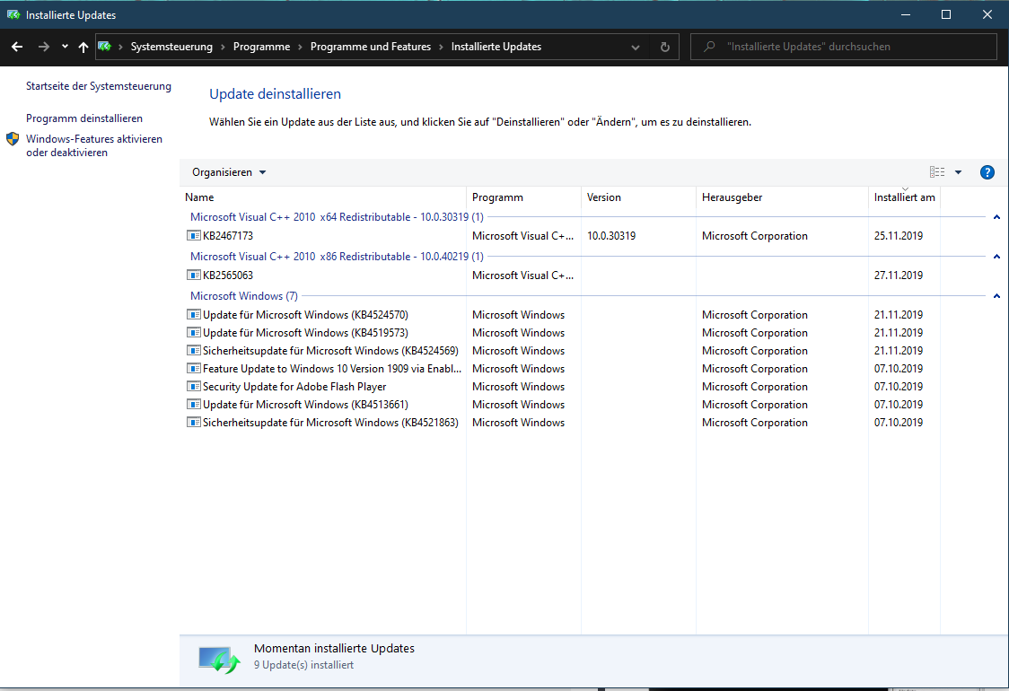Click the address bar control panel icon

pos(105,47)
